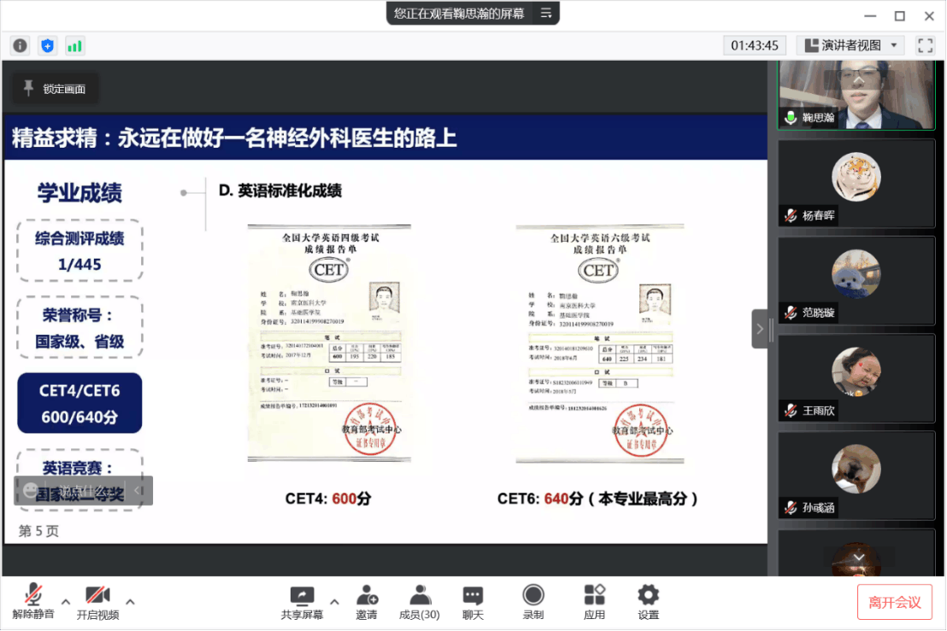Select 杨春晖 participant video tile
Image resolution: width=947 pixels, height=631 pixels.
tap(856, 183)
